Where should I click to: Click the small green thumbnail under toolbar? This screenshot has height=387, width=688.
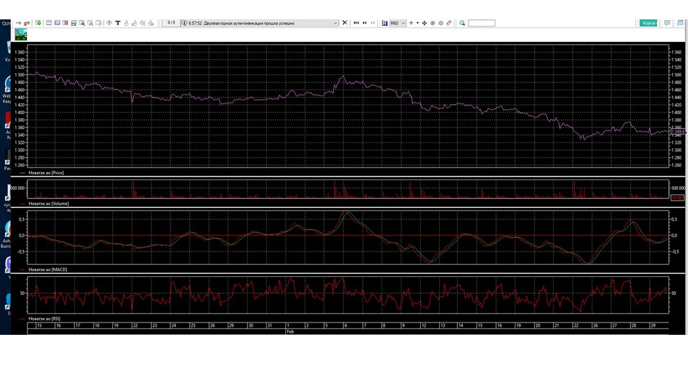coord(22,35)
